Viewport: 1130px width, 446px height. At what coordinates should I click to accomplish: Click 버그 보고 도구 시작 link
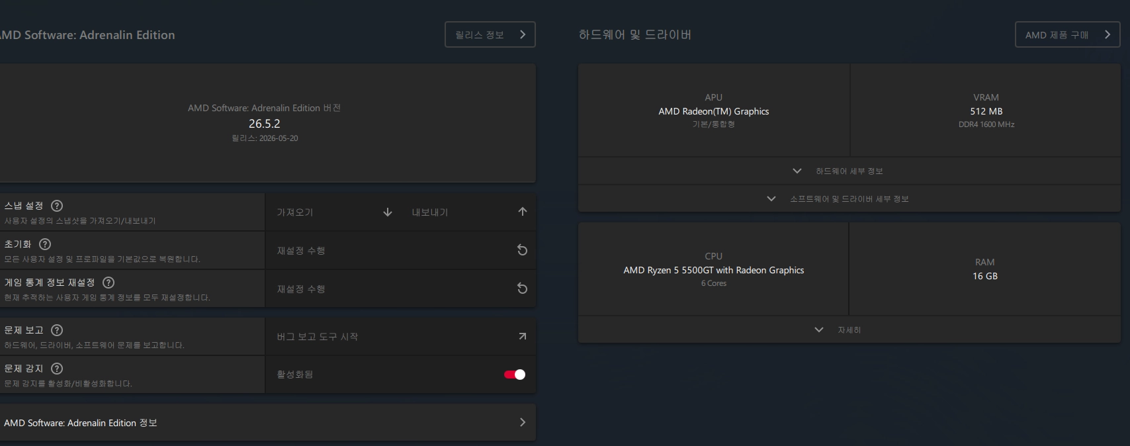click(x=318, y=337)
